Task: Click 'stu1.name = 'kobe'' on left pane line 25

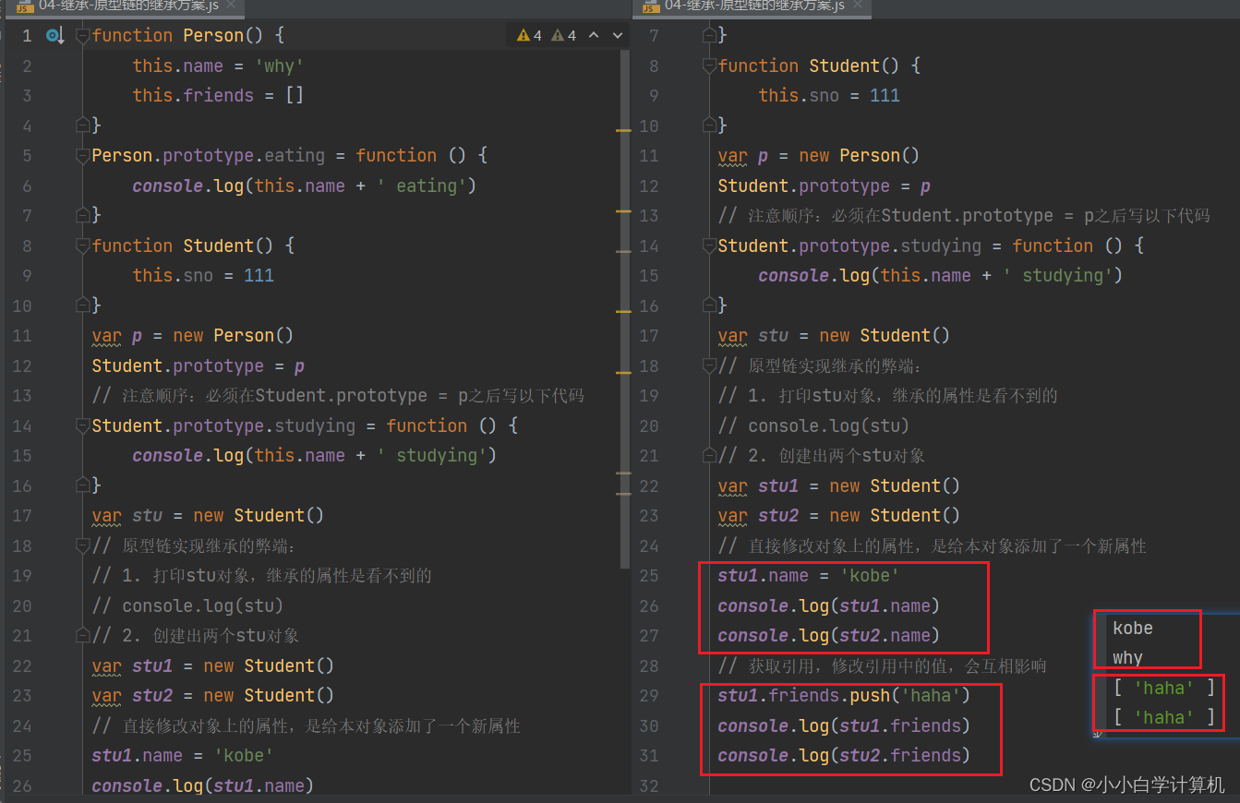Action: tap(183, 755)
